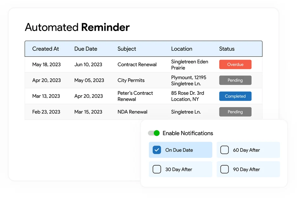Viewport: 305px width, 203px height.
Task: Select the Feb 23, 2023 created date
Action: [46, 112]
